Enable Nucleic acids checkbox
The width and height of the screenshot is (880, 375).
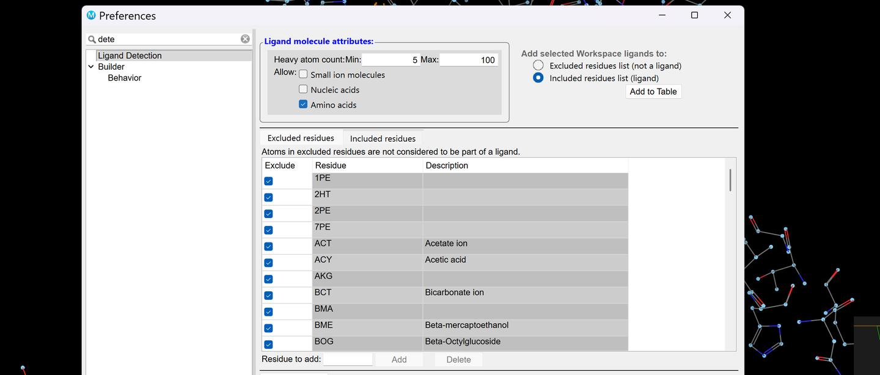point(303,89)
